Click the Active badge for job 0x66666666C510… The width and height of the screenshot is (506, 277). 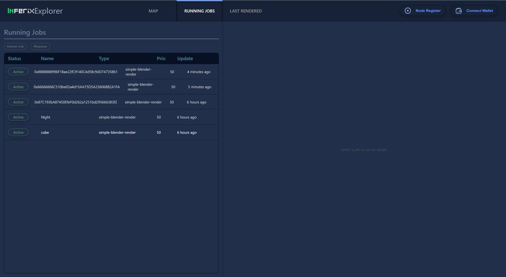19,87
